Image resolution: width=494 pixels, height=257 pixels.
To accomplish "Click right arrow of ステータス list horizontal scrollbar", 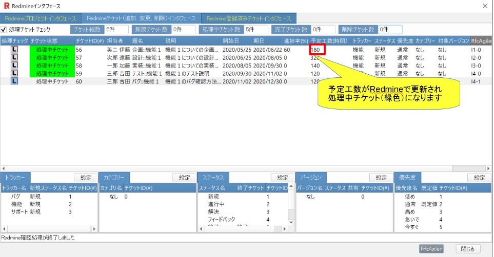I will [285, 229].
